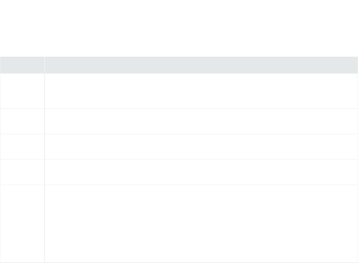358x263 pixels.
Task: Select the tallest row's wide cell
Action: (201, 223)
